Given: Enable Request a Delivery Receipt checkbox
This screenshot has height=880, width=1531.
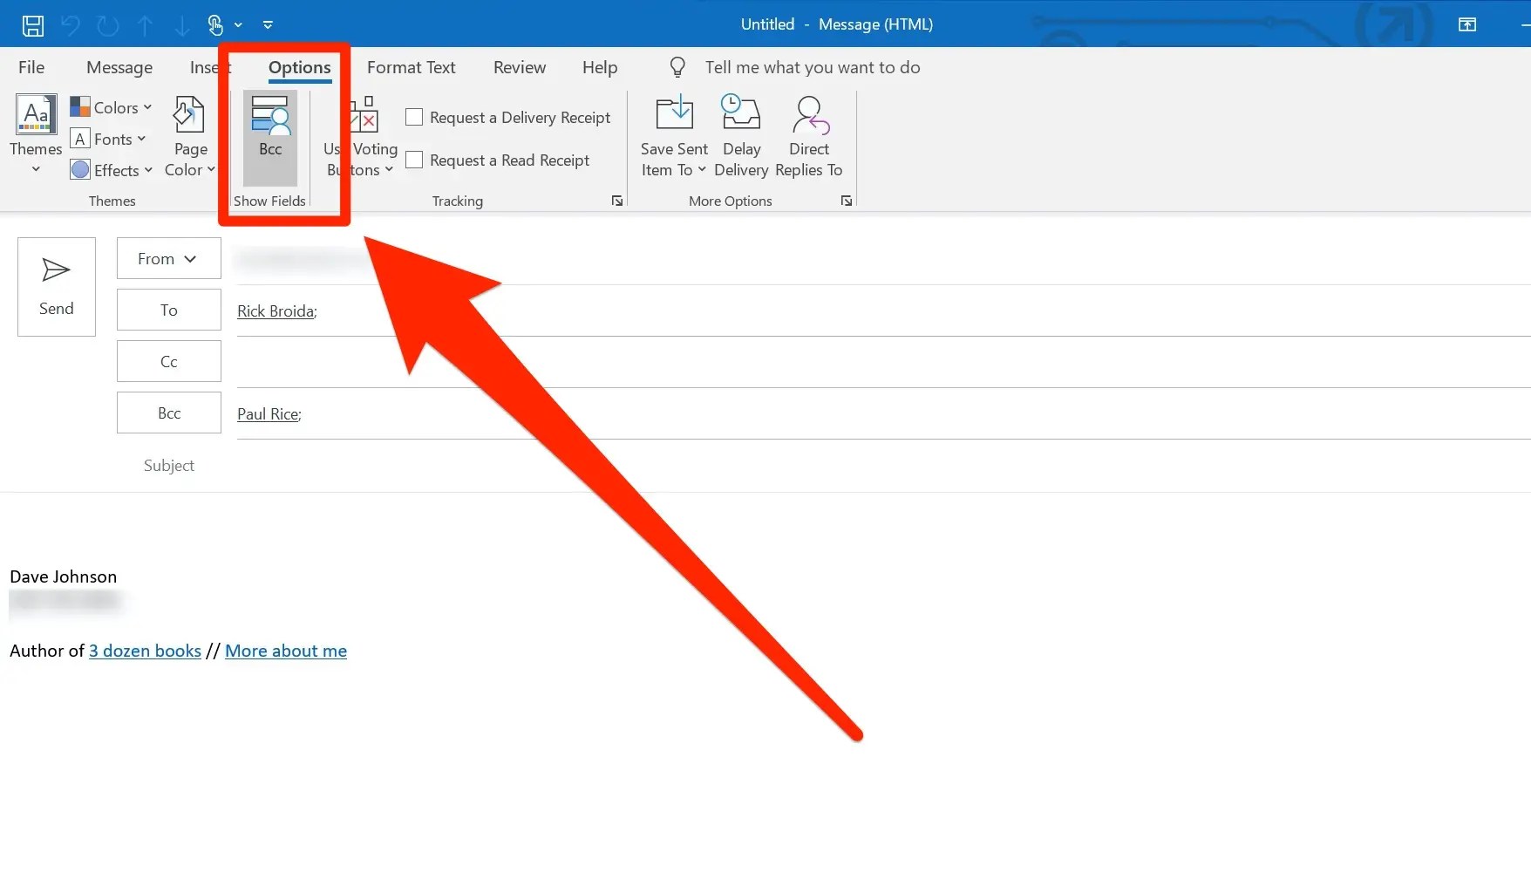Looking at the screenshot, I should (x=414, y=117).
